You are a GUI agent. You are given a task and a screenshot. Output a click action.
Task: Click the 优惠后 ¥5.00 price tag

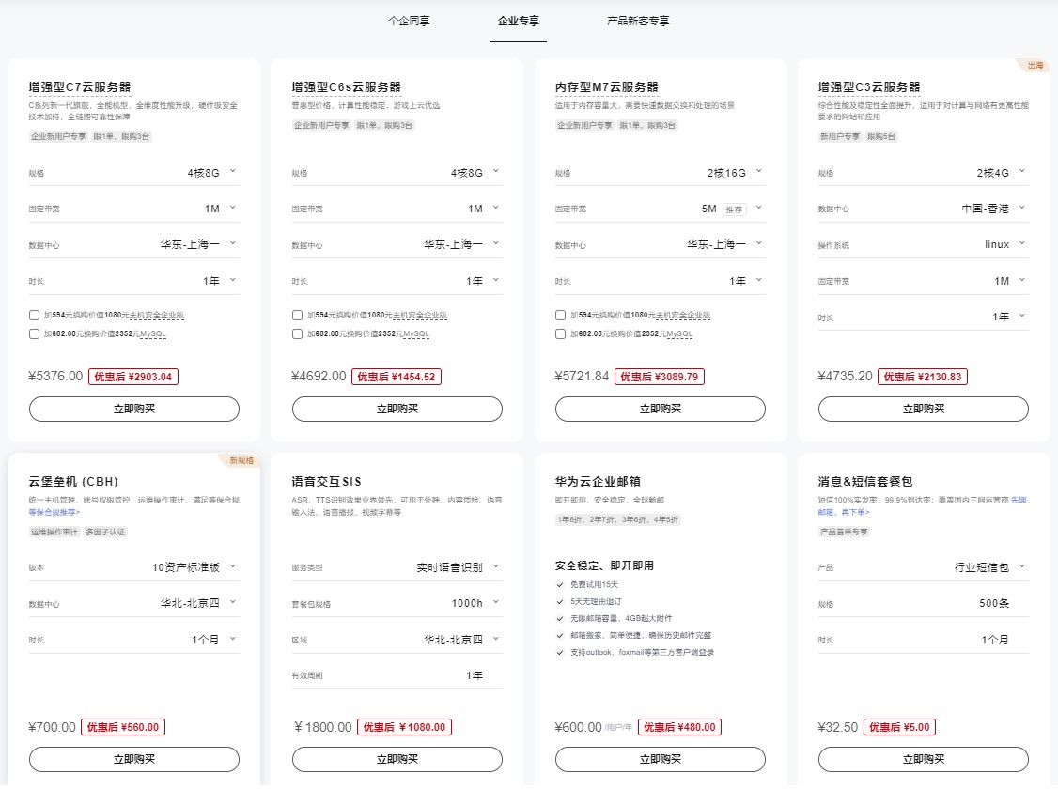pyautogui.click(x=899, y=727)
